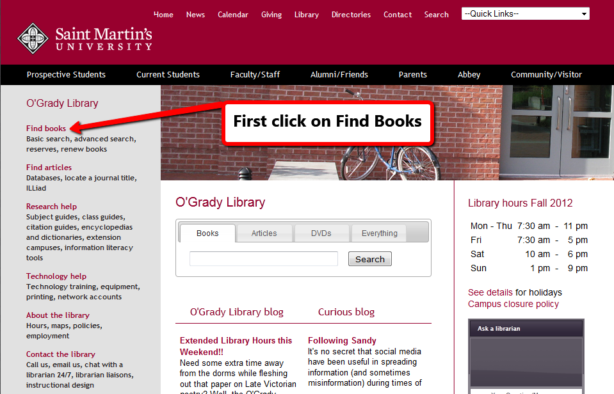Click inside the library search box

(263, 258)
